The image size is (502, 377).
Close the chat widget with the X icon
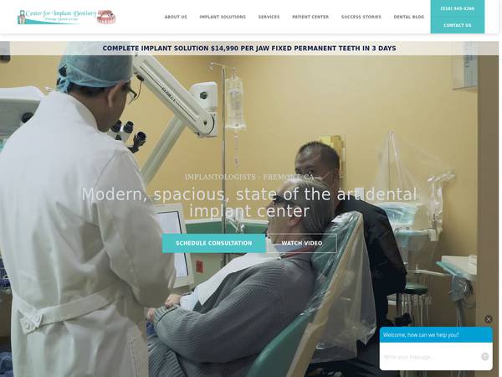[489, 318]
